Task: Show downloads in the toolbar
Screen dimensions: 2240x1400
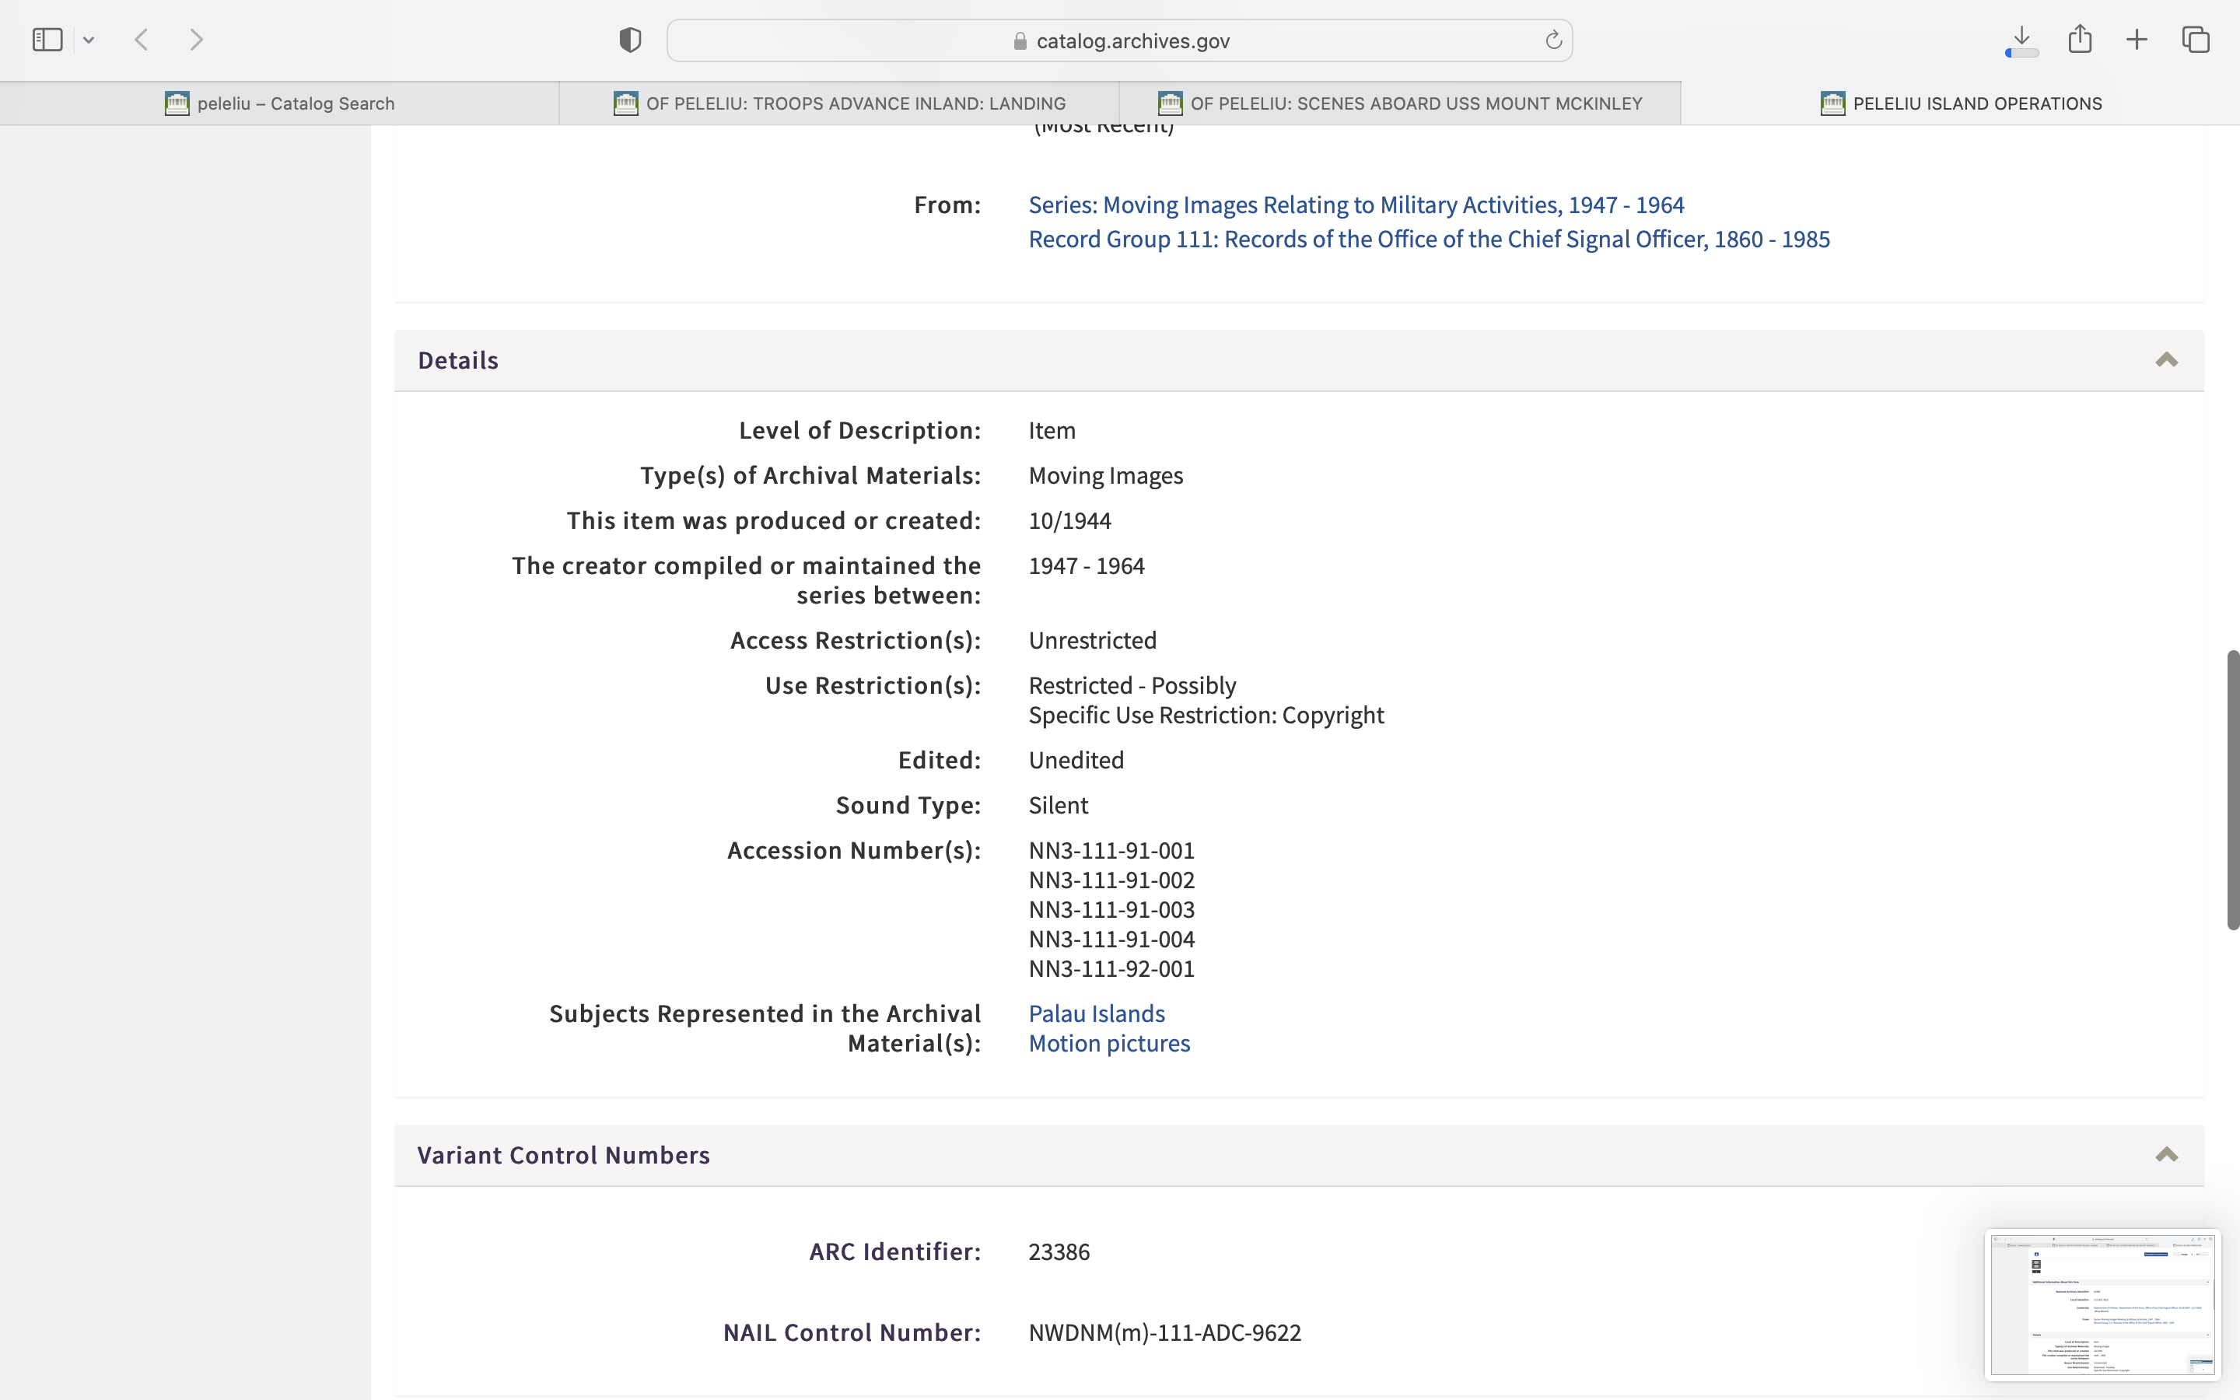Action: click(2021, 40)
